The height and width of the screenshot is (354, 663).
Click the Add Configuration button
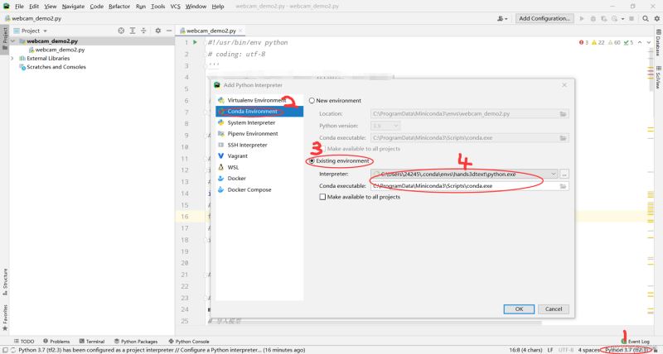click(544, 18)
